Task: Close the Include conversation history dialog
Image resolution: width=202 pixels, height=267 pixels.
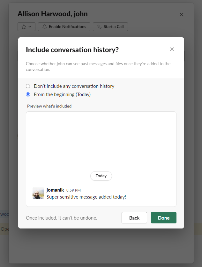Action: coord(172,49)
